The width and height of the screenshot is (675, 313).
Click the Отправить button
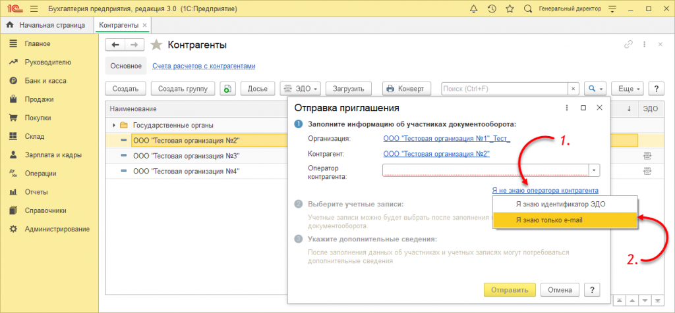pos(510,290)
